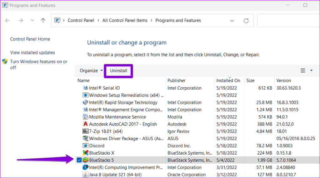The width and height of the screenshot is (320, 178).
Task: Click Intel Management Engine Components icon
Action: (85, 109)
